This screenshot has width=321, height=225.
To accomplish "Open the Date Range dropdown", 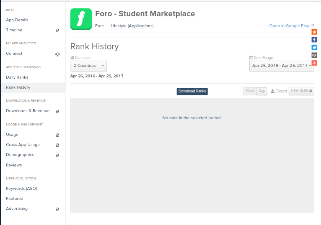I will (x=282, y=66).
